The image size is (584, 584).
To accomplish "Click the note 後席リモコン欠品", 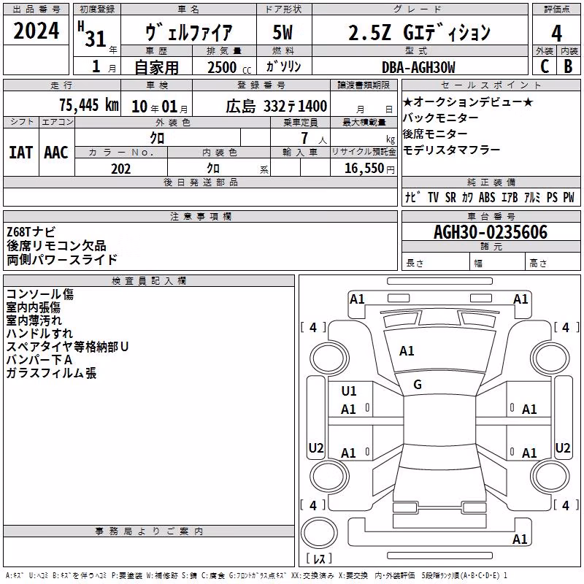I will [56, 246].
